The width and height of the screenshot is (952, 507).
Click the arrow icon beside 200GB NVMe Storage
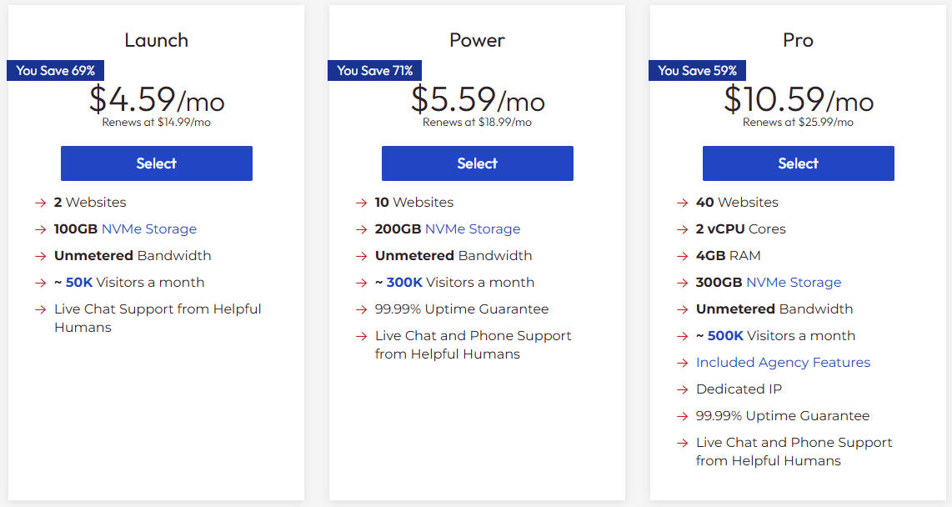point(362,229)
